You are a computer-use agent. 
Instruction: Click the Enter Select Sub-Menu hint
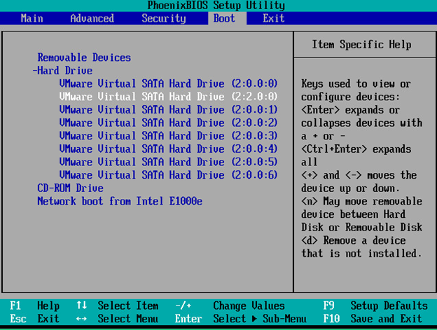coord(241,319)
